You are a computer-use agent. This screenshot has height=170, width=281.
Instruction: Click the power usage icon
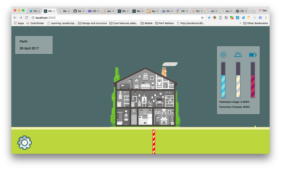pyautogui.click(x=223, y=55)
